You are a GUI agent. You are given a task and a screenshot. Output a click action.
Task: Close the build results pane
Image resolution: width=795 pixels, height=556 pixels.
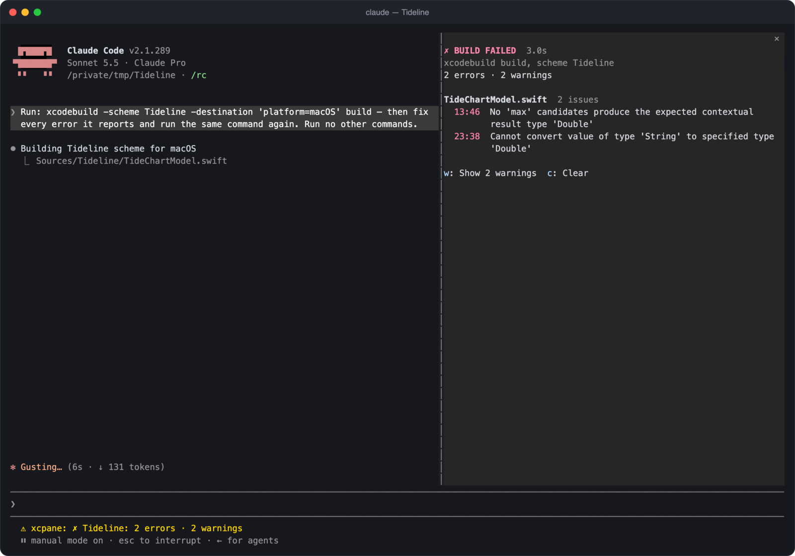(x=777, y=39)
